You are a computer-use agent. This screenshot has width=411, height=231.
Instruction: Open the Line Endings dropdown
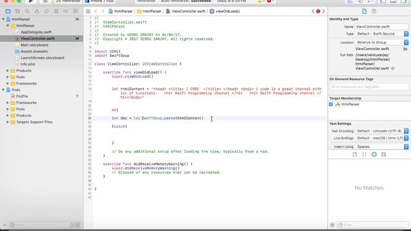point(381,138)
